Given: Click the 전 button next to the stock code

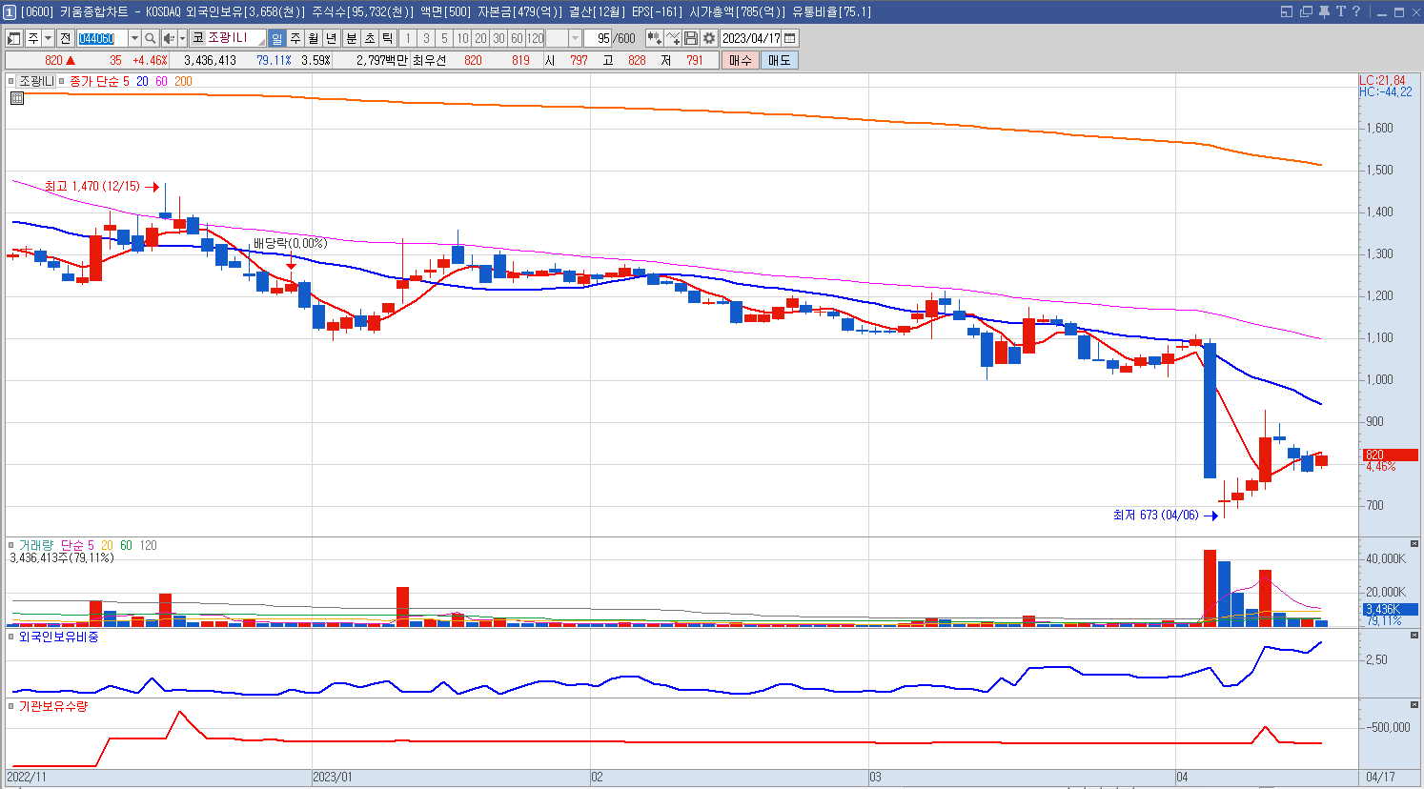Looking at the screenshot, I should [65, 38].
